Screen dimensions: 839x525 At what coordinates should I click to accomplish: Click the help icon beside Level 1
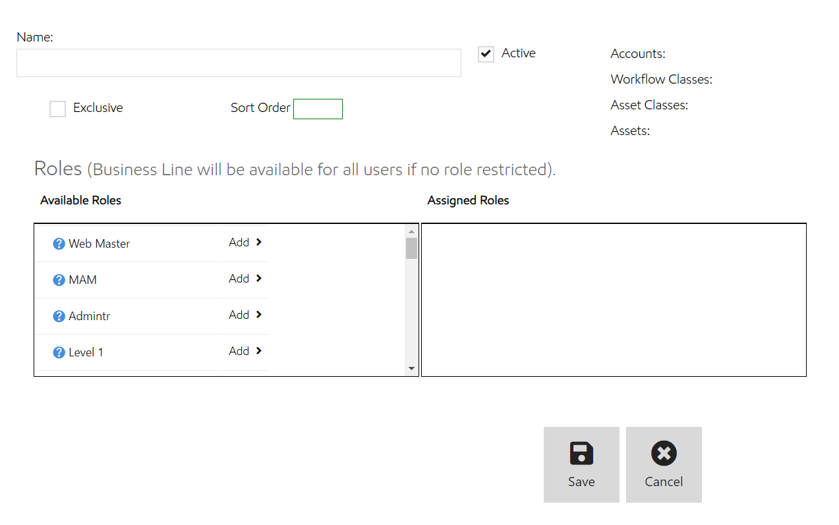59,352
